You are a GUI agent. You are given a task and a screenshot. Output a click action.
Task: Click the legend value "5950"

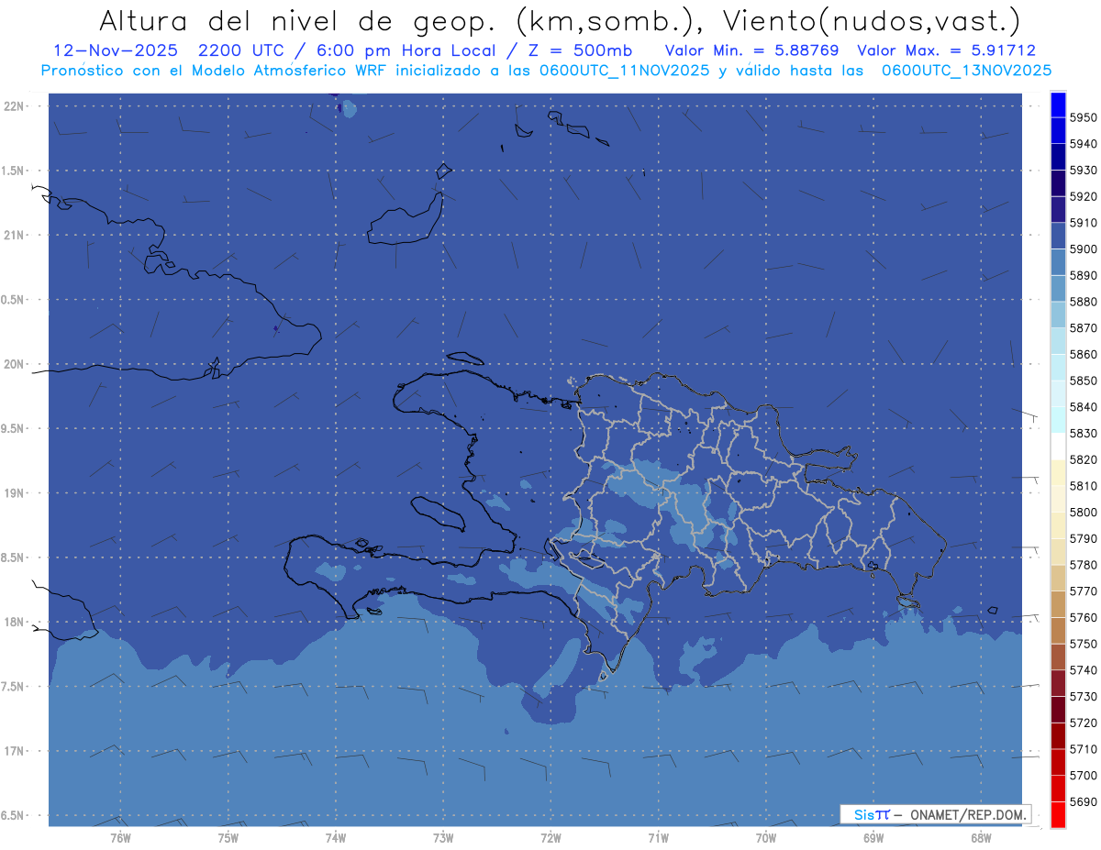(x=1083, y=117)
